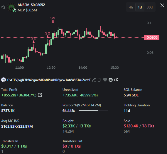
Task: Click the 0.0805 current price label
Action: click(151, 37)
